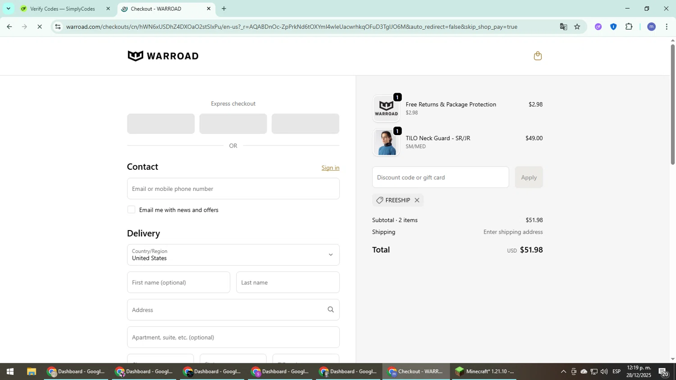Screen dimensions: 676x380
Task: Click the Apartment, suite, etc. field
Action: (233, 337)
